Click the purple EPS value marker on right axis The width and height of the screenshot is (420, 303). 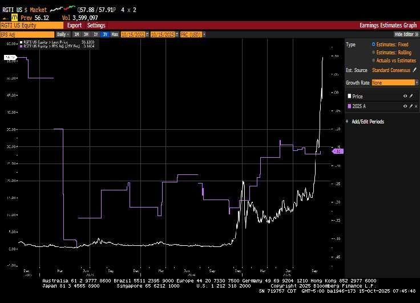[338, 151]
